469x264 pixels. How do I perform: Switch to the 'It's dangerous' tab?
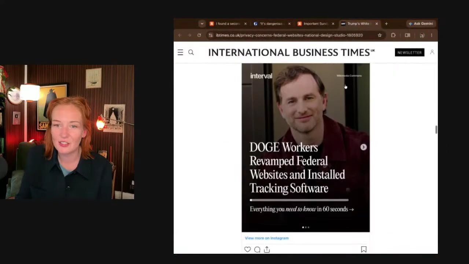272,23
